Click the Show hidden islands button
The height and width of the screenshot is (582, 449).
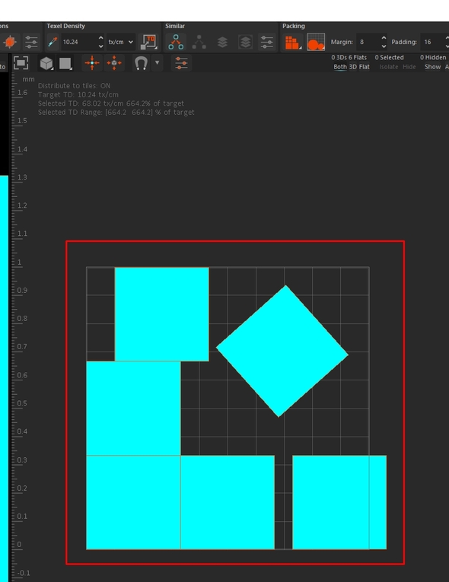pyautogui.click(x=433, y=67)
